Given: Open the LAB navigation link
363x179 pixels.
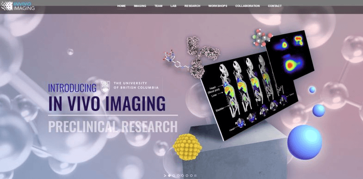Looking at the screenshot, I should click(x=173, y=6).
